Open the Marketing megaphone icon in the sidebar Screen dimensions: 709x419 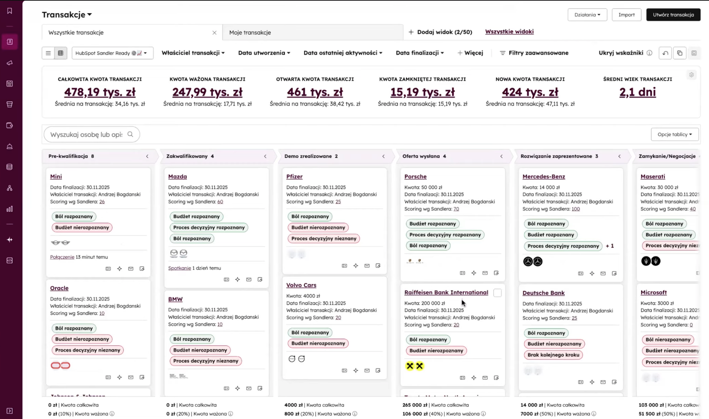click(10, 63)
